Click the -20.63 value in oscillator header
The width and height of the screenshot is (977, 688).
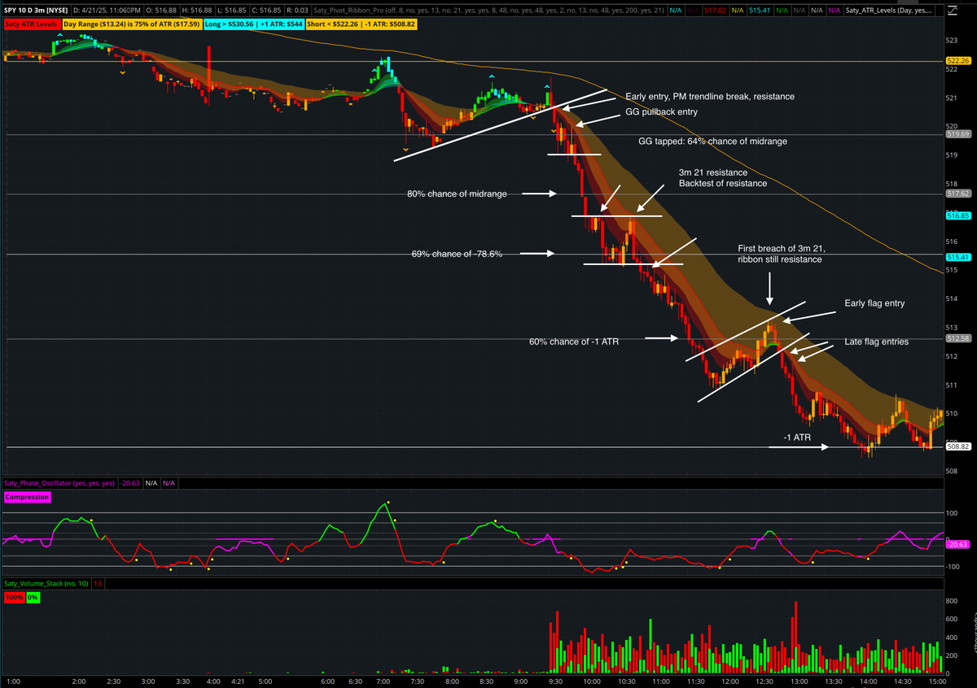130,483
